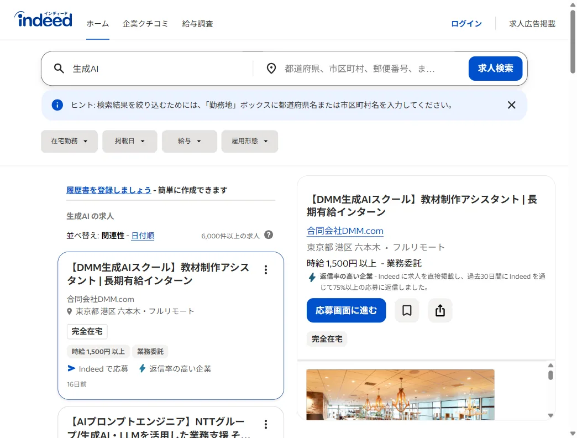Open 合同会社DMM.com company link in detail panel

345,231
